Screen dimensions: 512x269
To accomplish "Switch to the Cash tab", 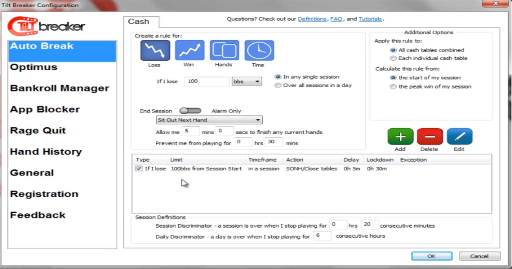I will (141, 22).
